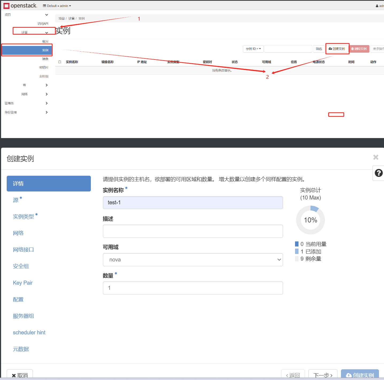Click the OpenStack logo
Screen dimensions: 384x380
pos(20,6)
